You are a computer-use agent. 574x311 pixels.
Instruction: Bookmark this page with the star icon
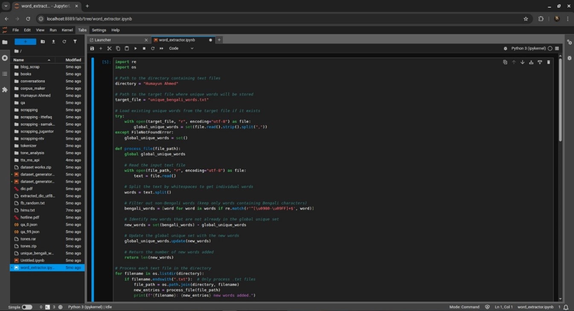(526, 19)
